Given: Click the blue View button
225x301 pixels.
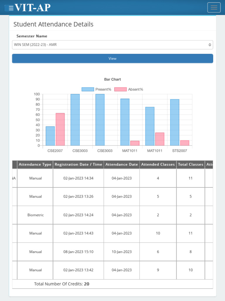Looking at the screenshot, I should click(112, 58).
